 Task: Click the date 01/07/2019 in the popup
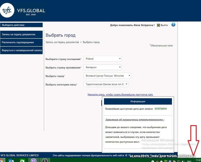(x=161, y=109)
